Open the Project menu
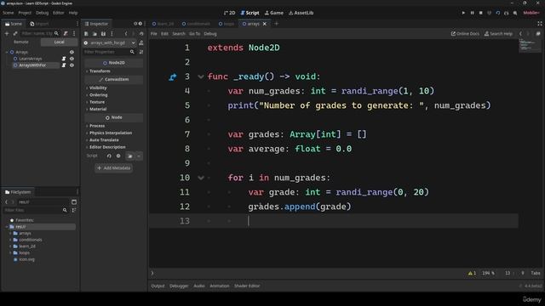The width and height of the screenshot is (545, 306). pyautogui.click(x=25, y=13)
